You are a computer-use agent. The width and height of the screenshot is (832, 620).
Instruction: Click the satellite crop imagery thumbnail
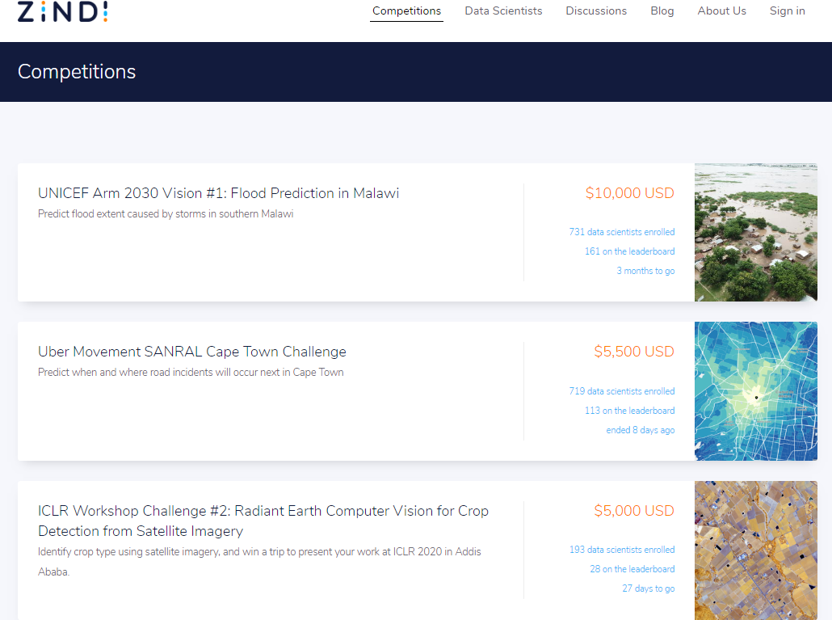click(755, 550)
